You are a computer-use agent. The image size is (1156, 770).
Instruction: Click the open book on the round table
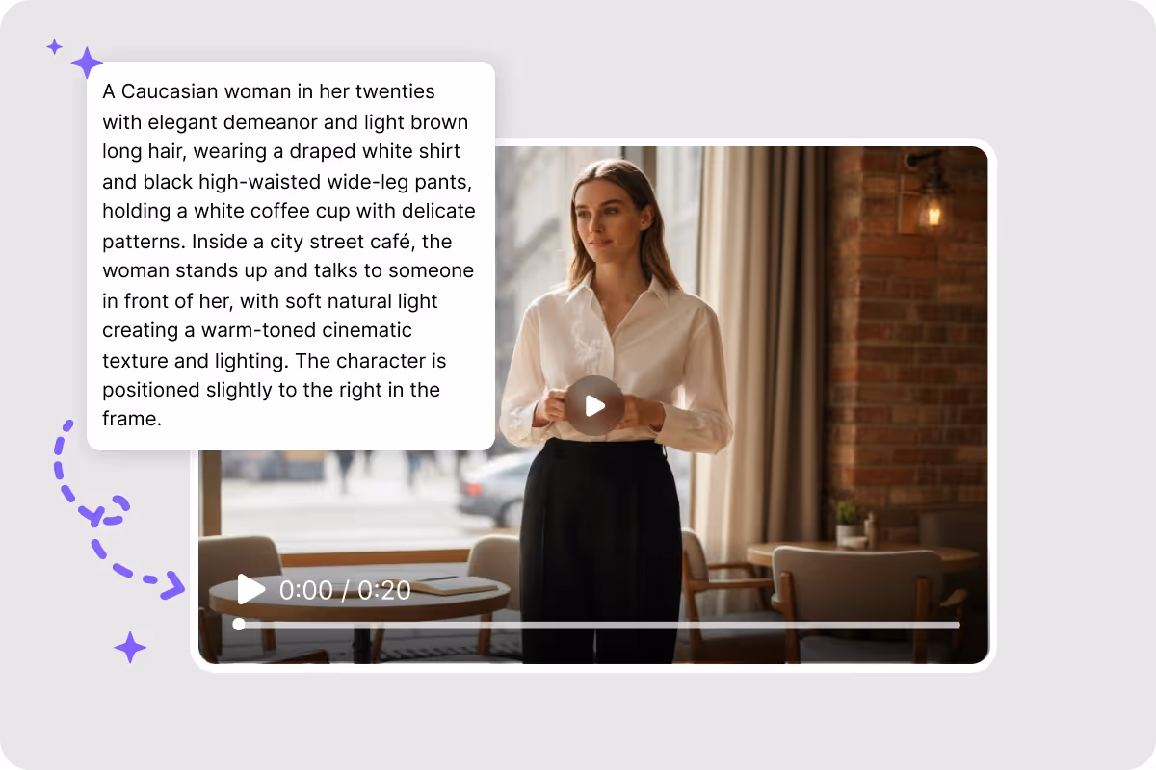455,585
